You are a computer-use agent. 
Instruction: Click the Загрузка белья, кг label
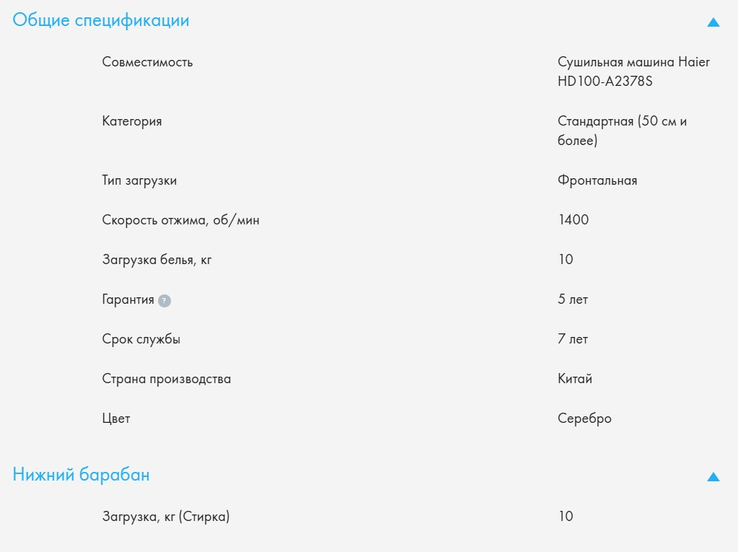[157, 260]
